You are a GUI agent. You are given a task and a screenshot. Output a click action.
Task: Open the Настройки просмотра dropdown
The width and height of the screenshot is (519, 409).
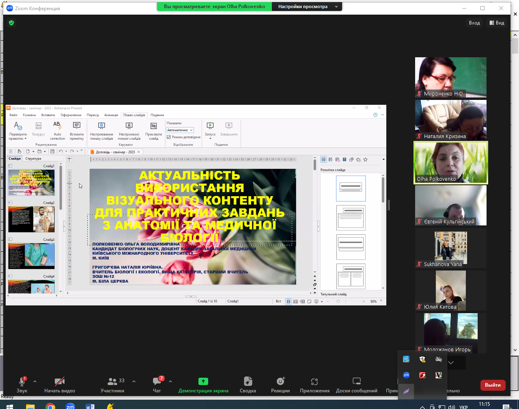tap(307, 6)
